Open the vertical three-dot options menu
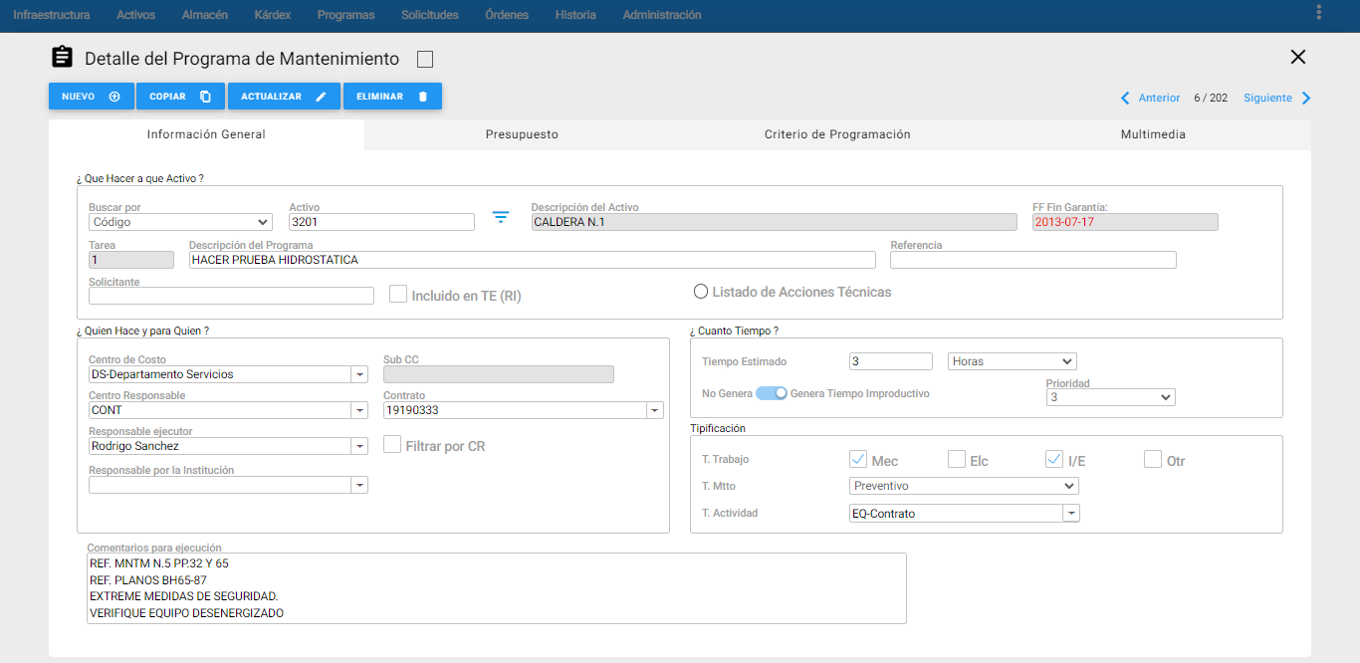Viewport: 1360px width, 663px height. point(1318,12)
